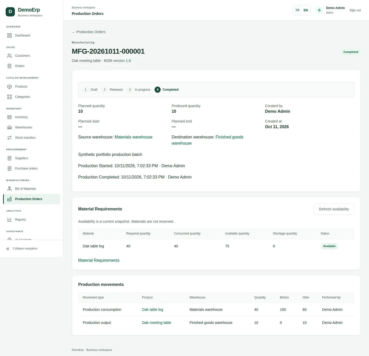The height and width of the screenshot is (356, 369).
Task: Click the Stock transfers arrows icon
Action: [x=9, y=138]
